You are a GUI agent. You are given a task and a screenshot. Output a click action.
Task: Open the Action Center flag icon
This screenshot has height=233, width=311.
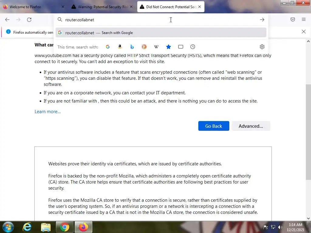[x=265, y=227]
